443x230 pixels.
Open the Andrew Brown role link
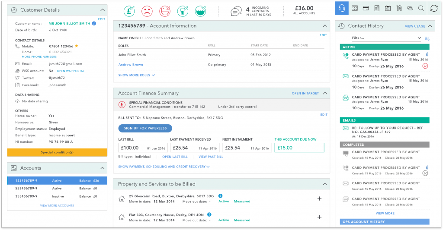(131, 65)
